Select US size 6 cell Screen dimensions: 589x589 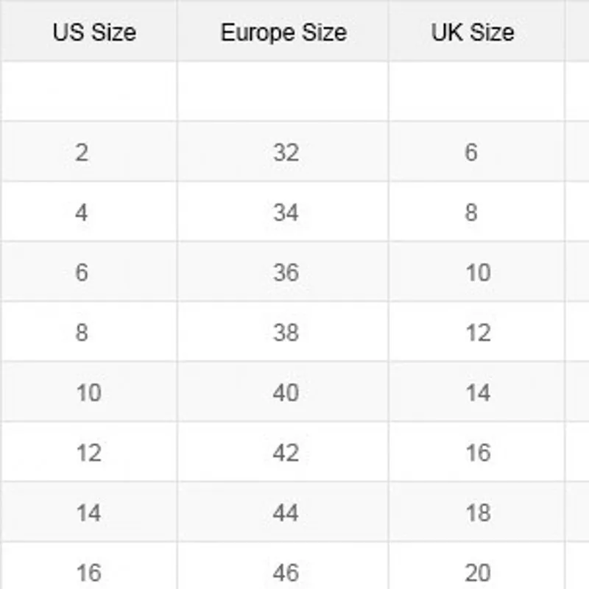point(81,272)
